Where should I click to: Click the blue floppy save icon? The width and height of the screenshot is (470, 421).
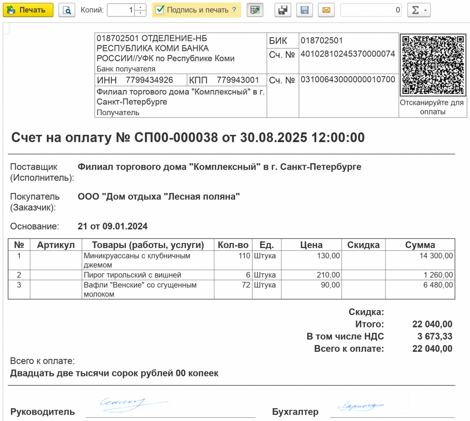pyautogui.click(x=304, y=10)
